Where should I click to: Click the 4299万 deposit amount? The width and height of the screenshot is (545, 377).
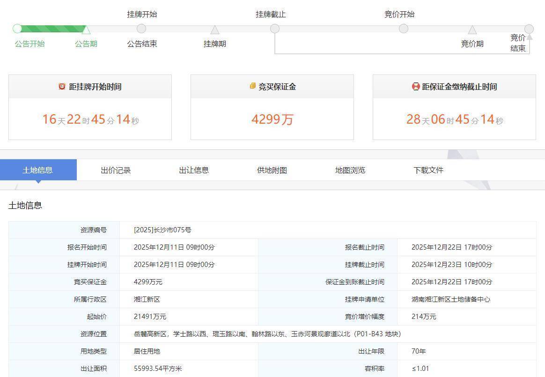[x=272, y=119]
